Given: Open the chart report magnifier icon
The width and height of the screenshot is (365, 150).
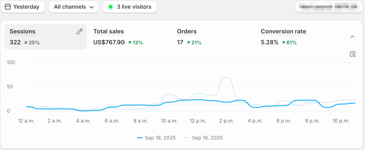Looking at the screenshot, I should [x=353, y=54].
